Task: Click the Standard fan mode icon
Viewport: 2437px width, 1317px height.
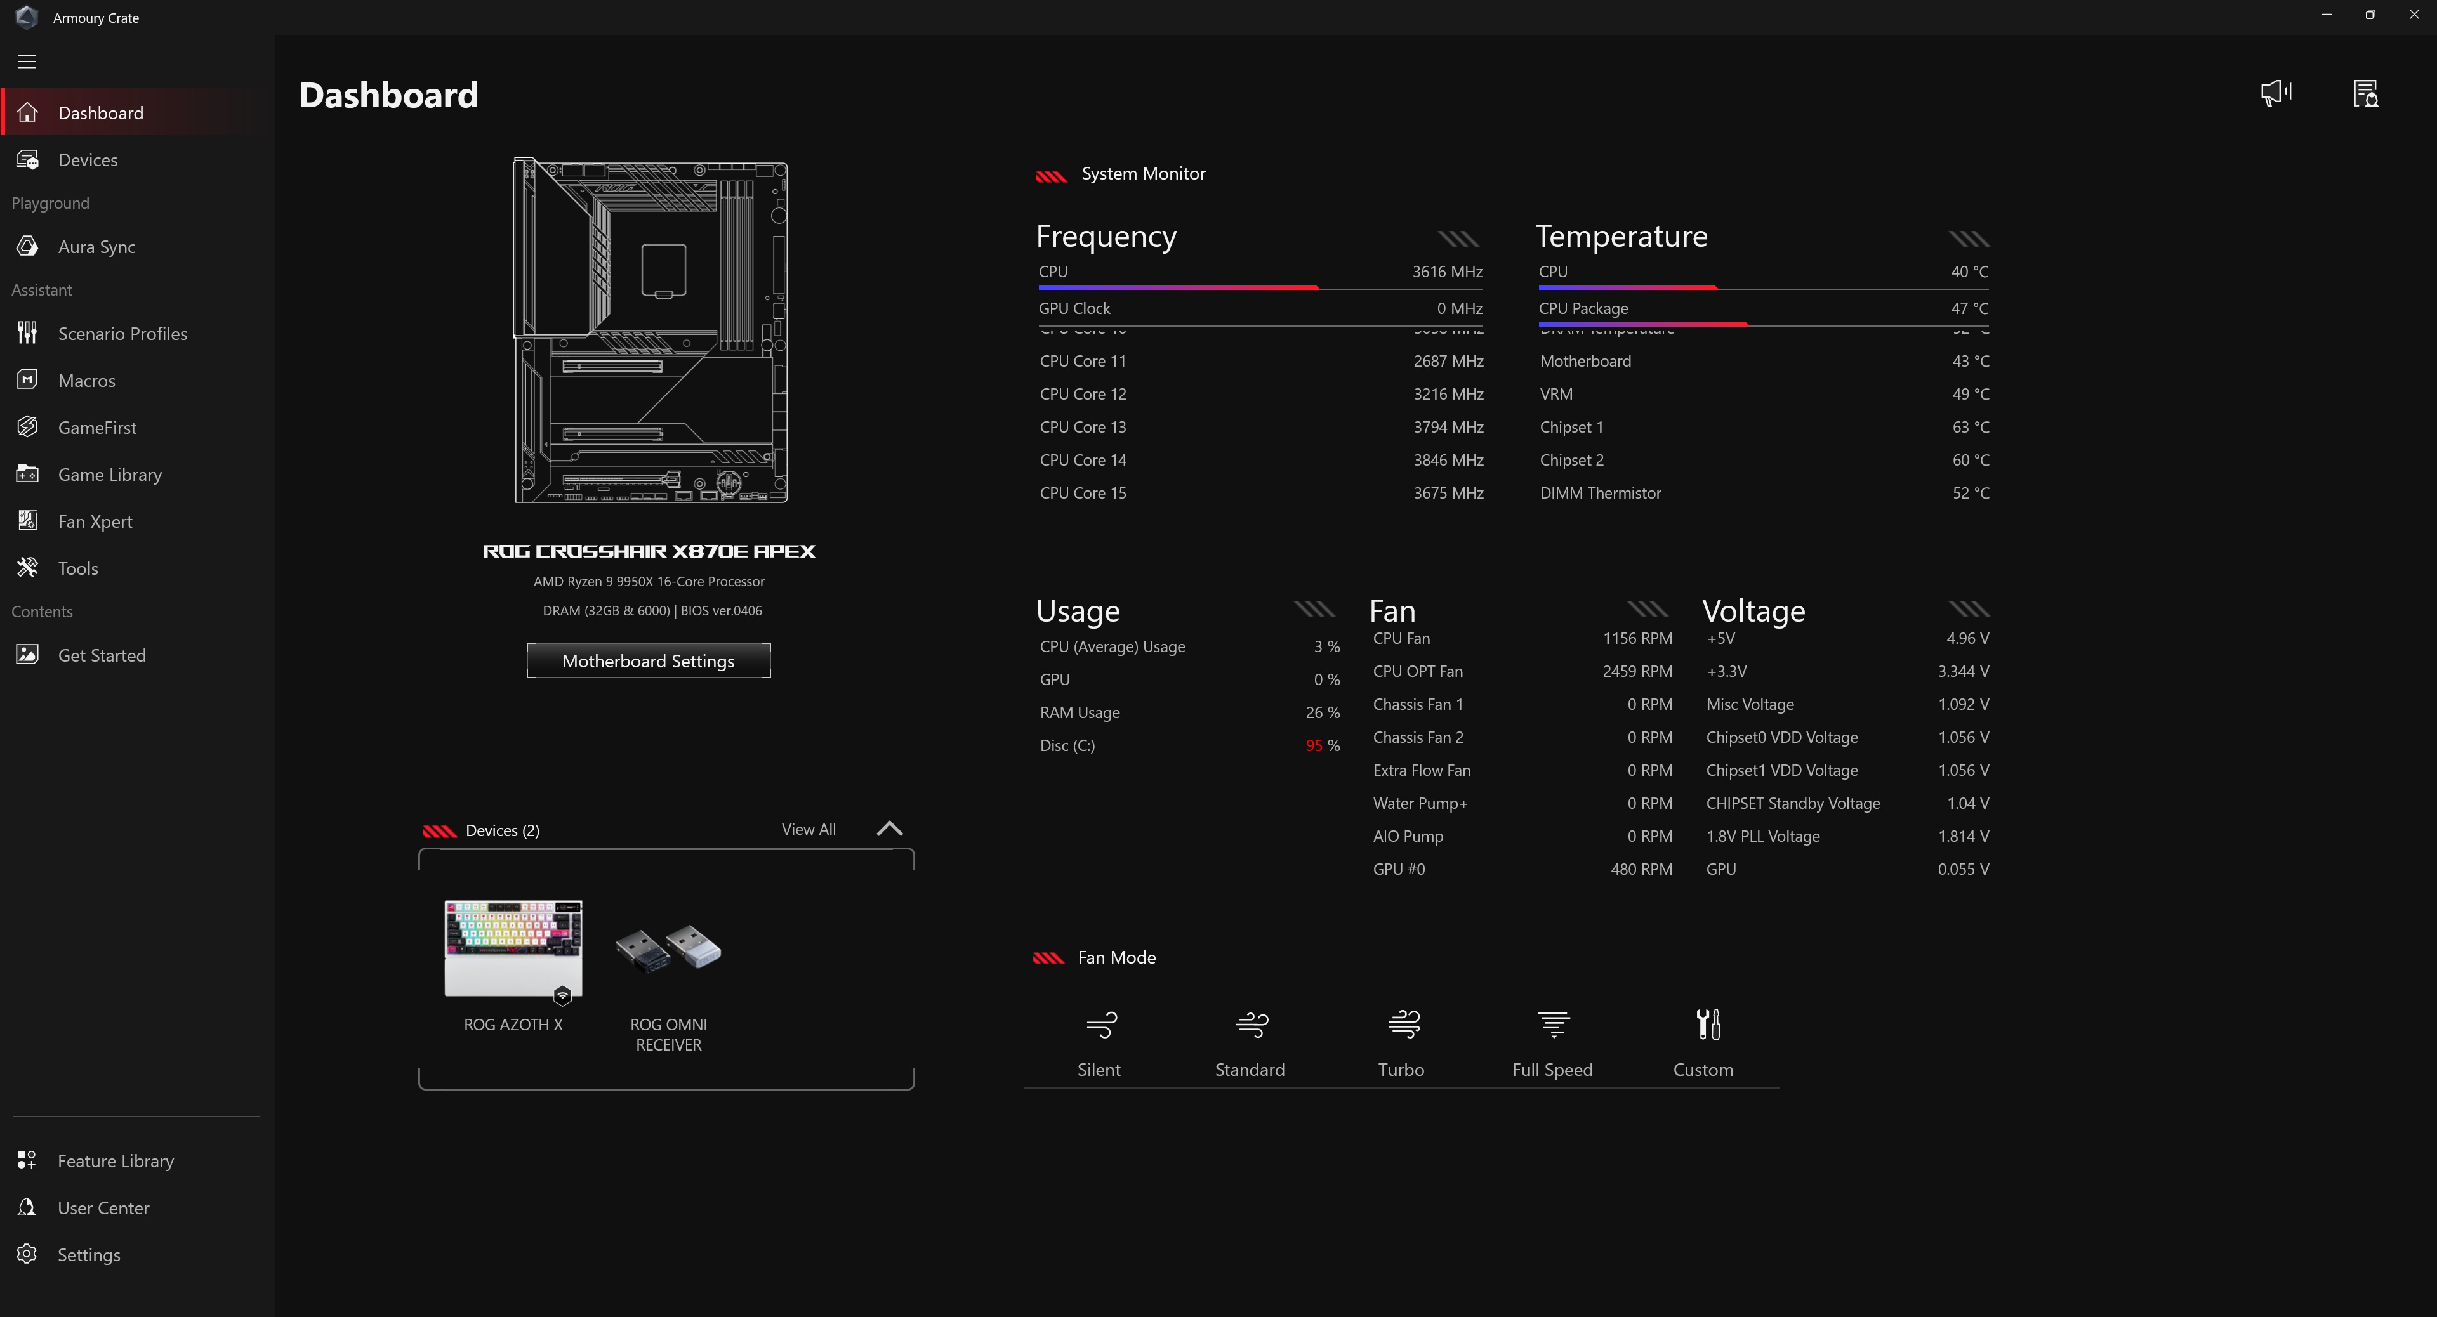Action: 1252,1024
